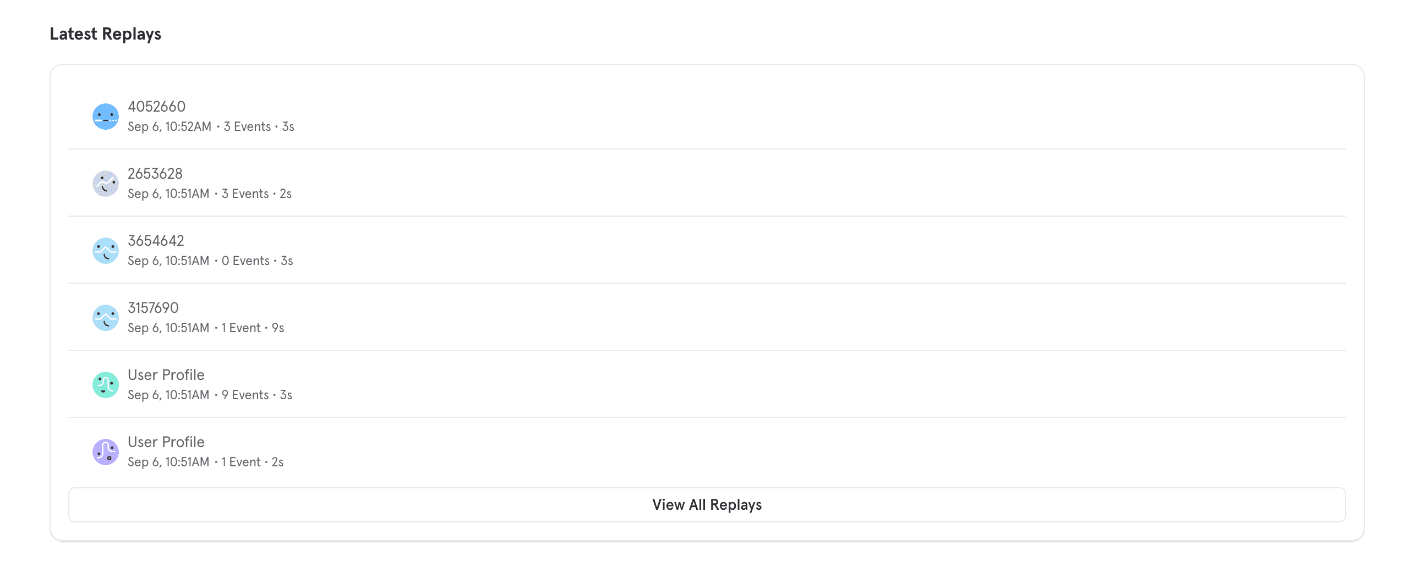
Task: Click the '9 Events · 3s' details text
Action: click(210, 395)
